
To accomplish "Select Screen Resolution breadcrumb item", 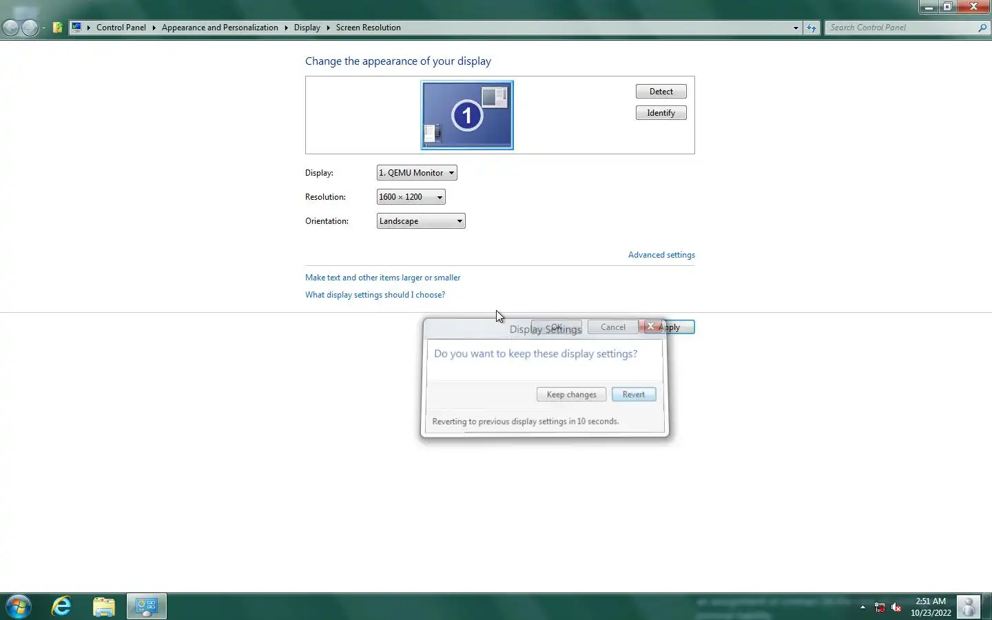I will [368, 28].
